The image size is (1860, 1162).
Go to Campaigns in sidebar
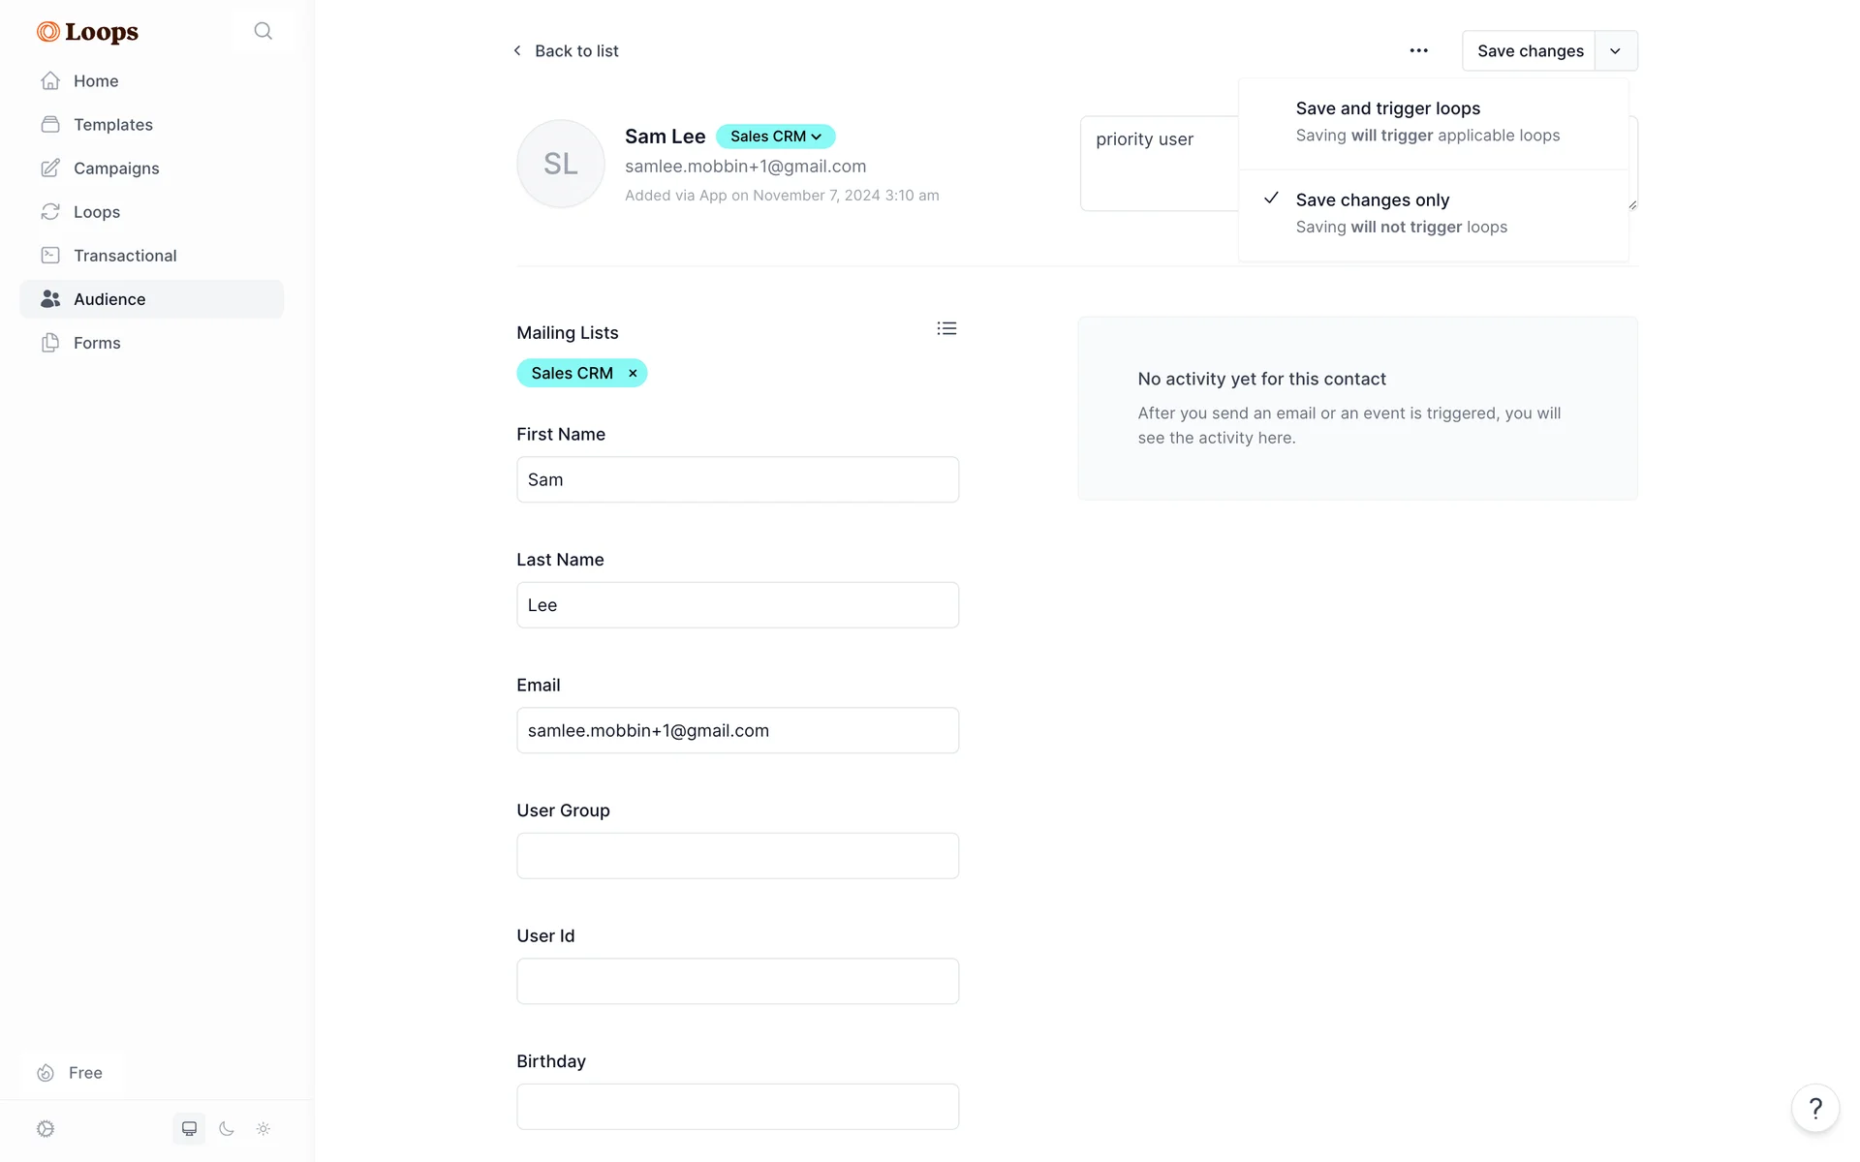[116, 168]
